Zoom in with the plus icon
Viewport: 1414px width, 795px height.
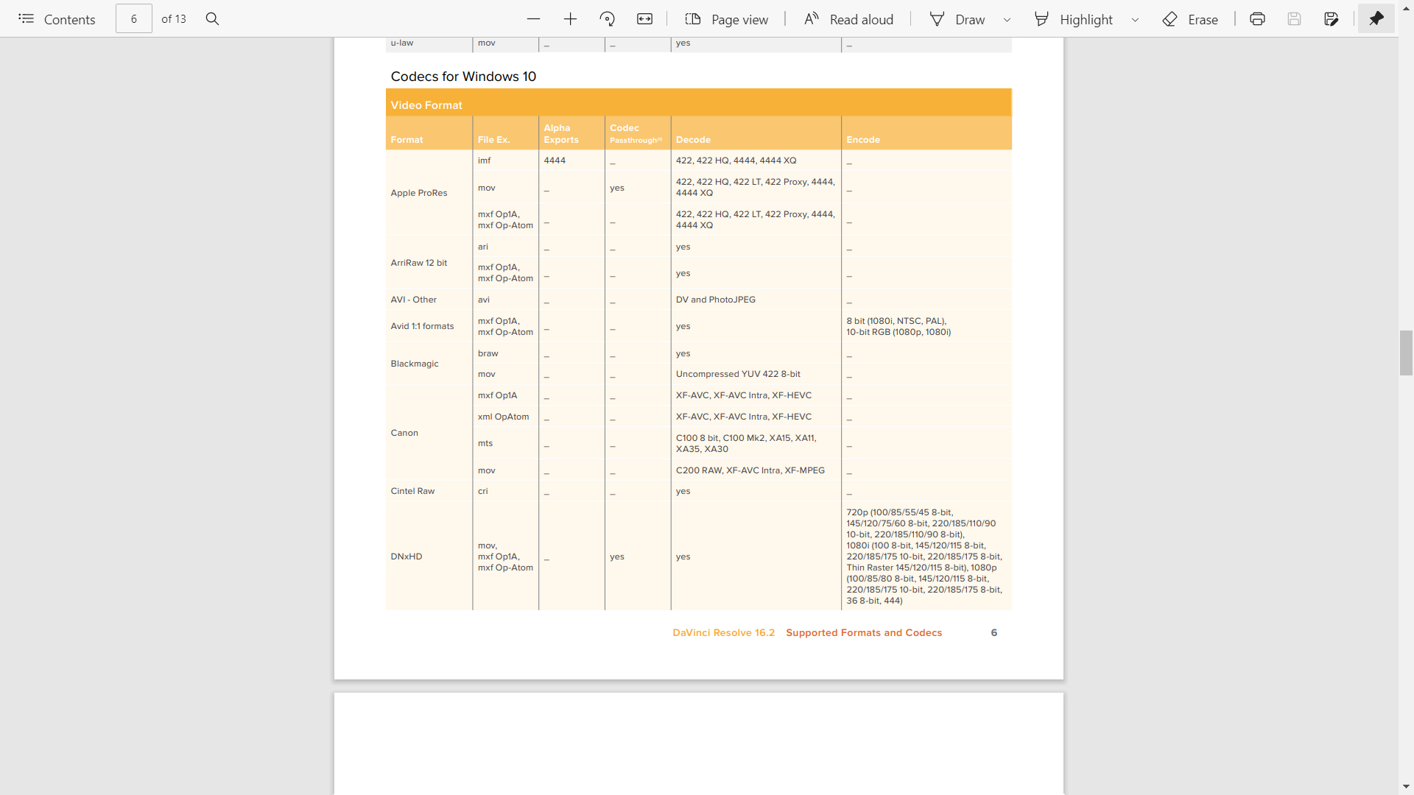571,19
